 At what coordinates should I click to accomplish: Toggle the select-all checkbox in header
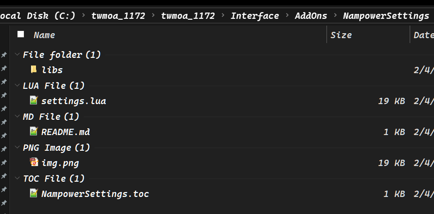pyautogui.click(x=21, y=35)
